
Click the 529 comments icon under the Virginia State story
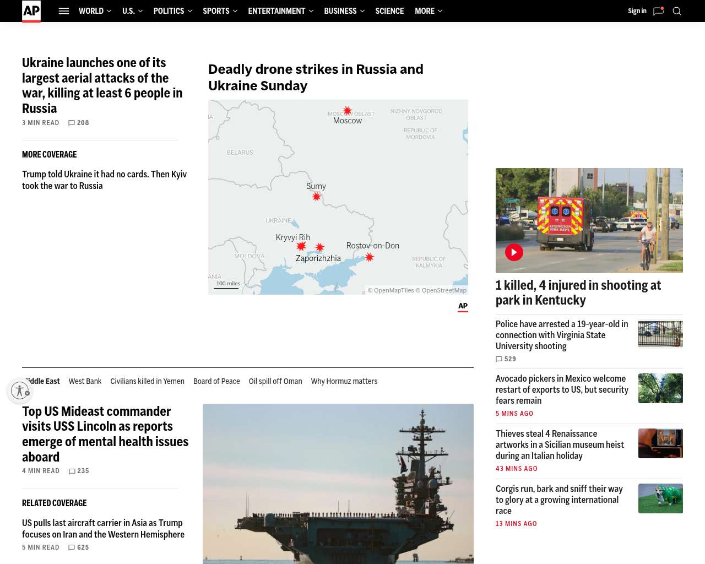click(499, 359)
